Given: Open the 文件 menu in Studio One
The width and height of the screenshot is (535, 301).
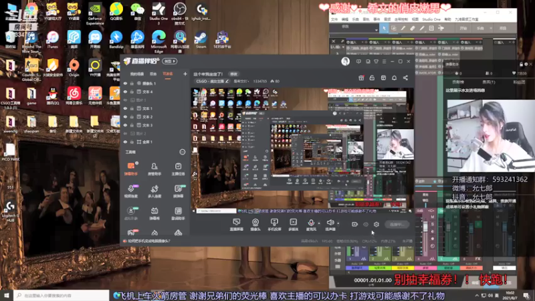Looking at the screenshot, I should pos(334,19).
